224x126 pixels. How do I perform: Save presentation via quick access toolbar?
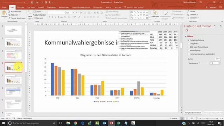coord(32,2)
